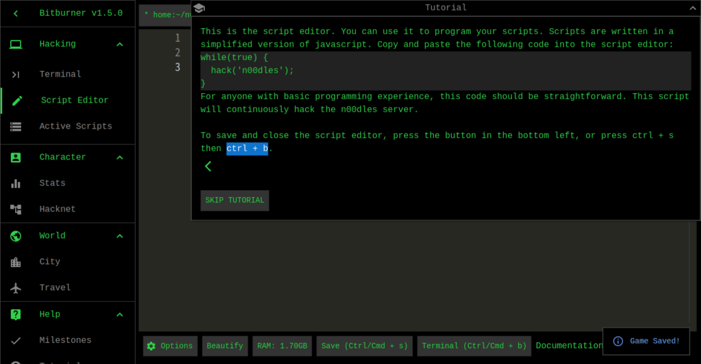Click the Beautify button
701x364 pixels.
[225, 346]
